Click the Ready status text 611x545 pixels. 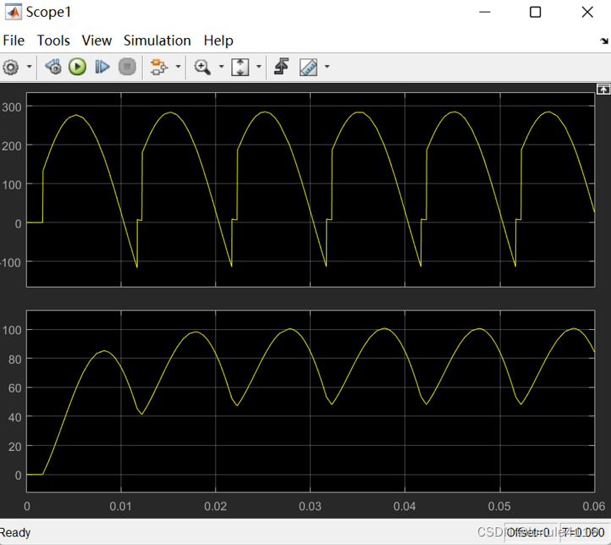14,532
